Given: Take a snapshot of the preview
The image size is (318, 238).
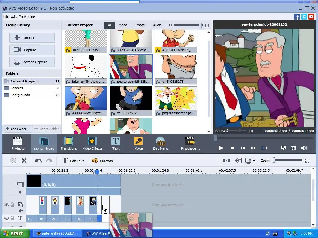Looking at the screenshot, I should (x=293, y=148).
